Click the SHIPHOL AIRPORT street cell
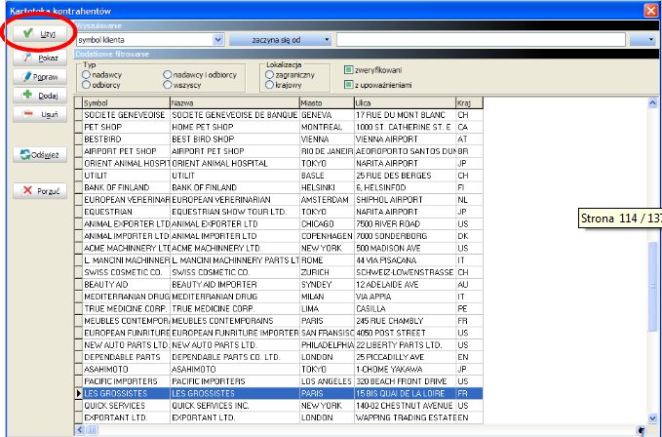 (405, 200)
